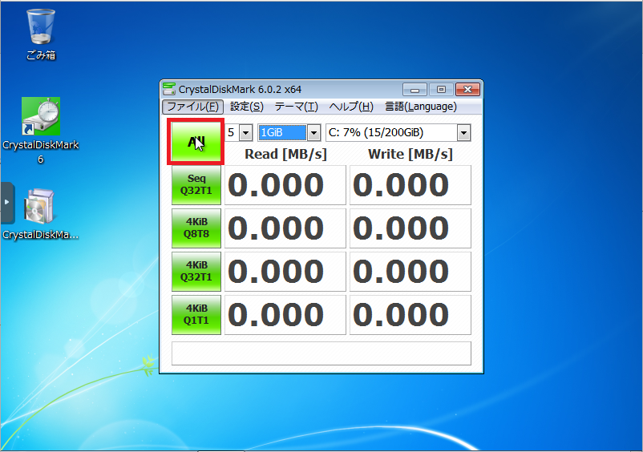Start the 4KiB Q8T8 test
The image size is (643, 452).
(x=196, y=228)
